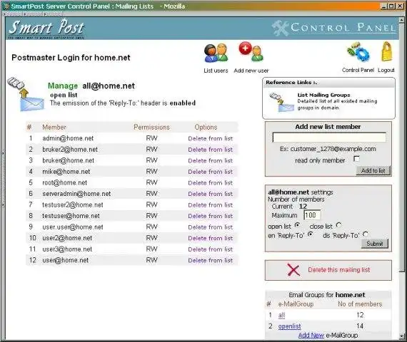
Task: Click the RW permission for testuser2@home.net
Action: point(152,205)
